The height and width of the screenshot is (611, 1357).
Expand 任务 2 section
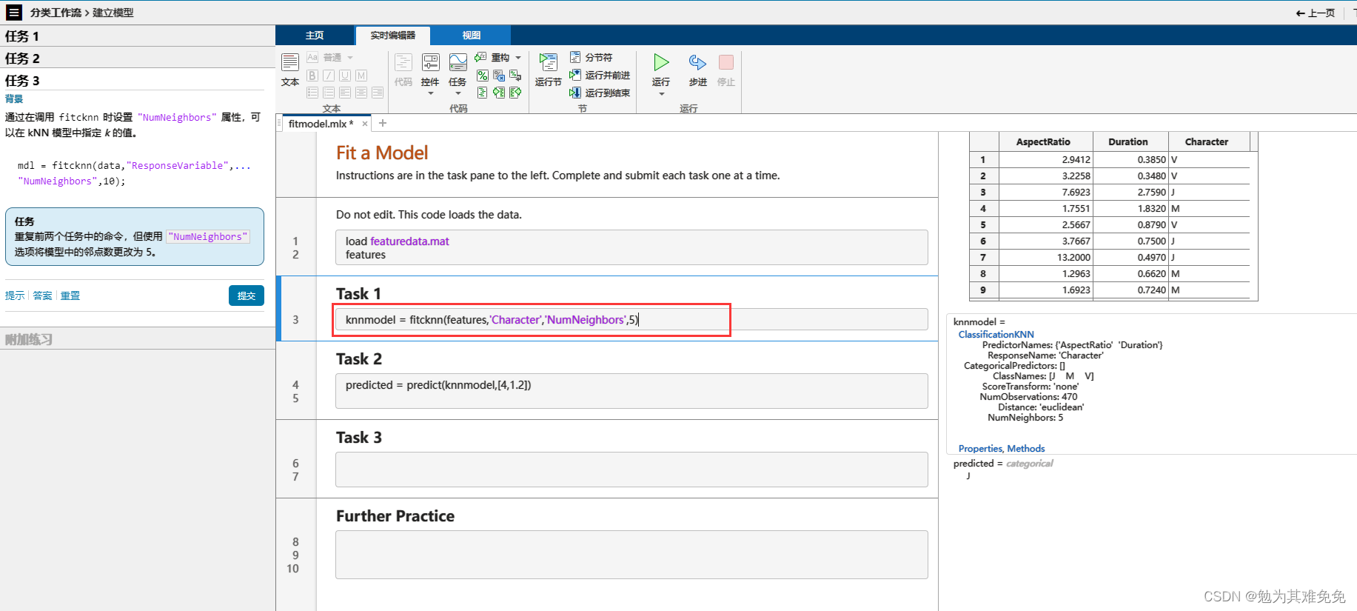pos(138,58)
